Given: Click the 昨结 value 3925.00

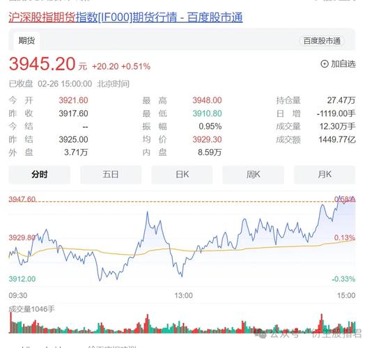Looking at the screenshot, I should click(73, 139).
